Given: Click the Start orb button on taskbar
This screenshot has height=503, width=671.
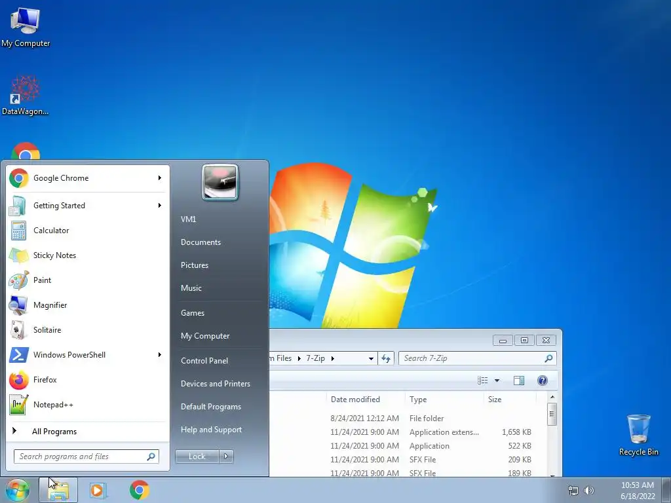Looking at the screenshot, I should [18, 490].
